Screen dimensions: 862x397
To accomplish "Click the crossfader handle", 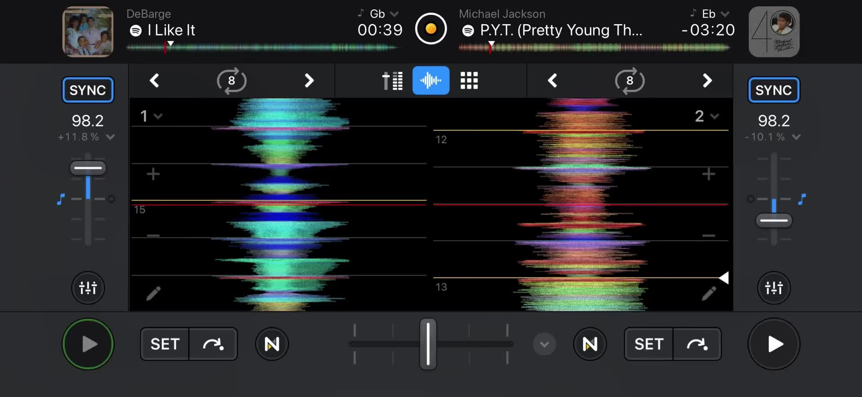I will 428,344.
